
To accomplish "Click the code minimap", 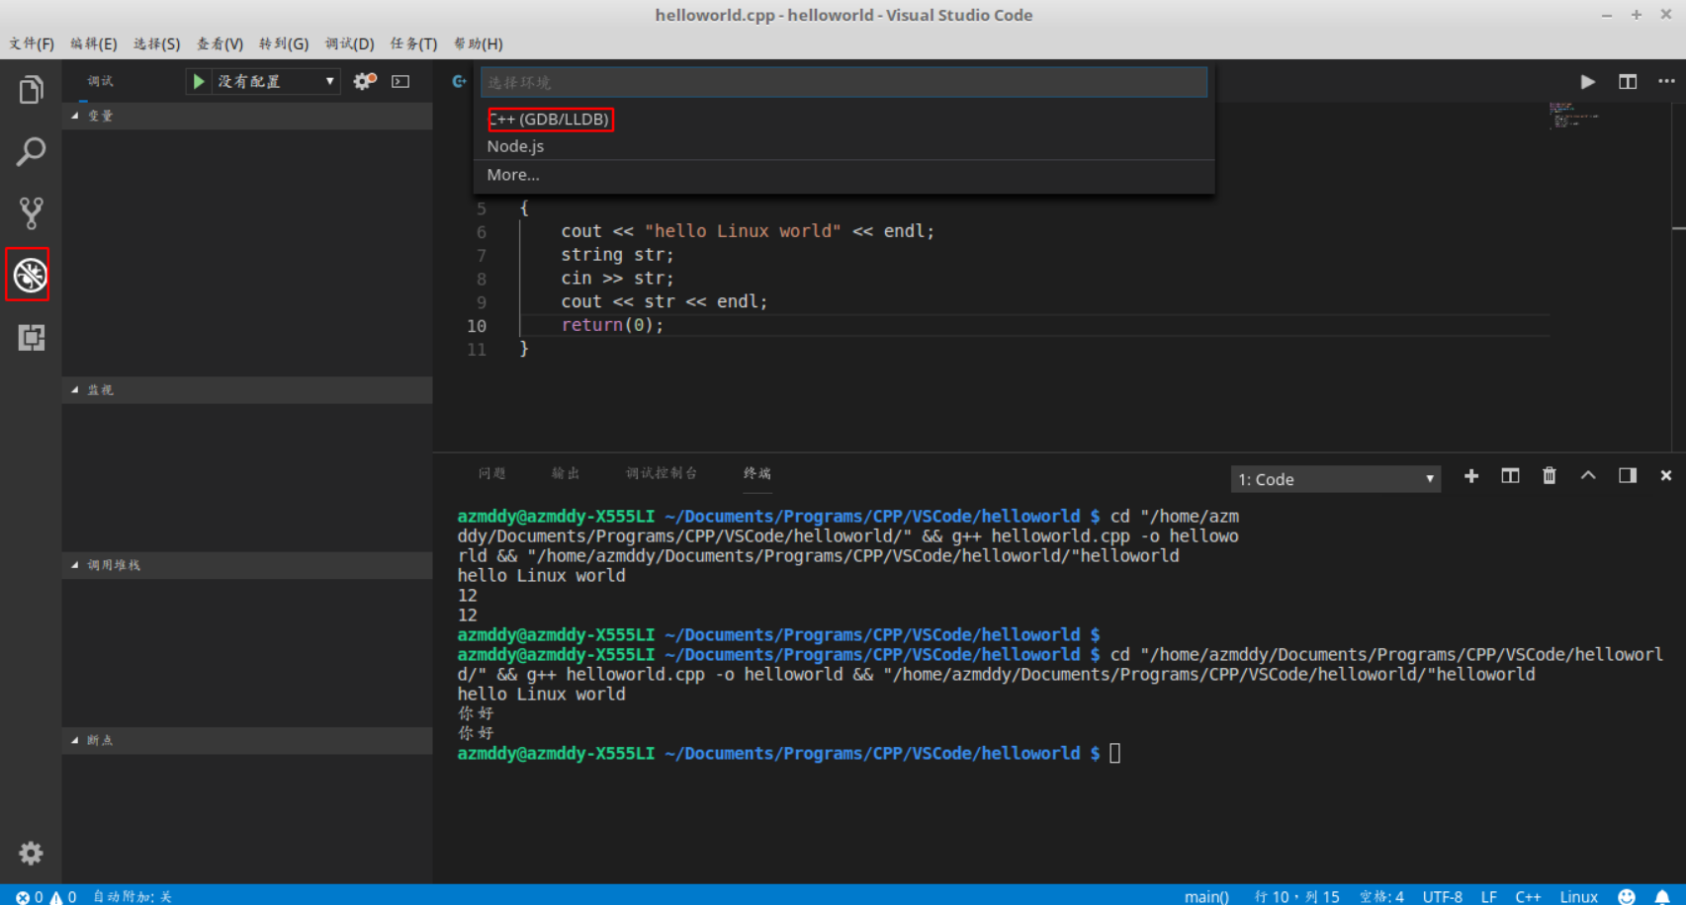I will (x=1574, y=115).
